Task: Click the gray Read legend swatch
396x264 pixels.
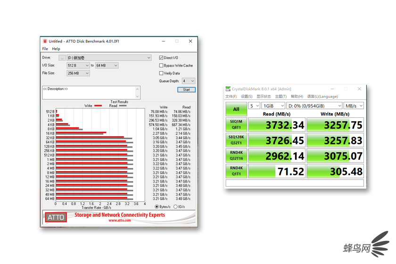Action: 123,106
